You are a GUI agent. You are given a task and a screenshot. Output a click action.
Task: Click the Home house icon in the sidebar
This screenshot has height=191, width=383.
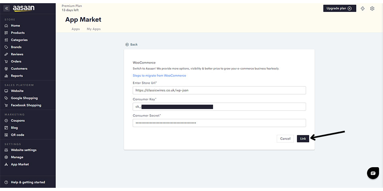tap(6, 25)
